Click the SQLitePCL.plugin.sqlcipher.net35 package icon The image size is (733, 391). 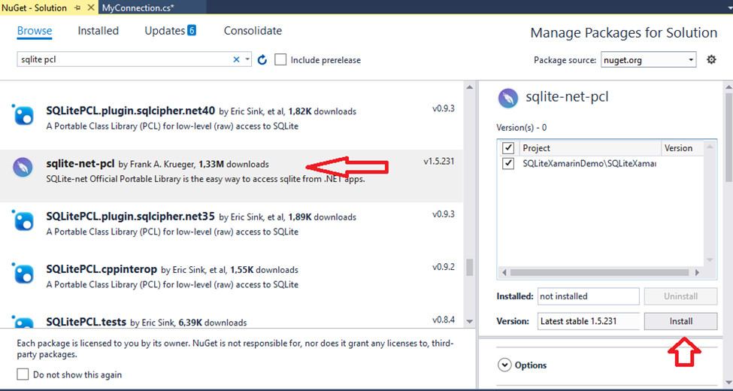click(x=23, y=220)
